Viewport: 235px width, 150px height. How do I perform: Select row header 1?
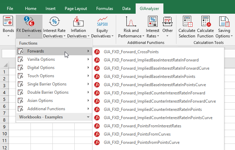click(x=4, y=72)
